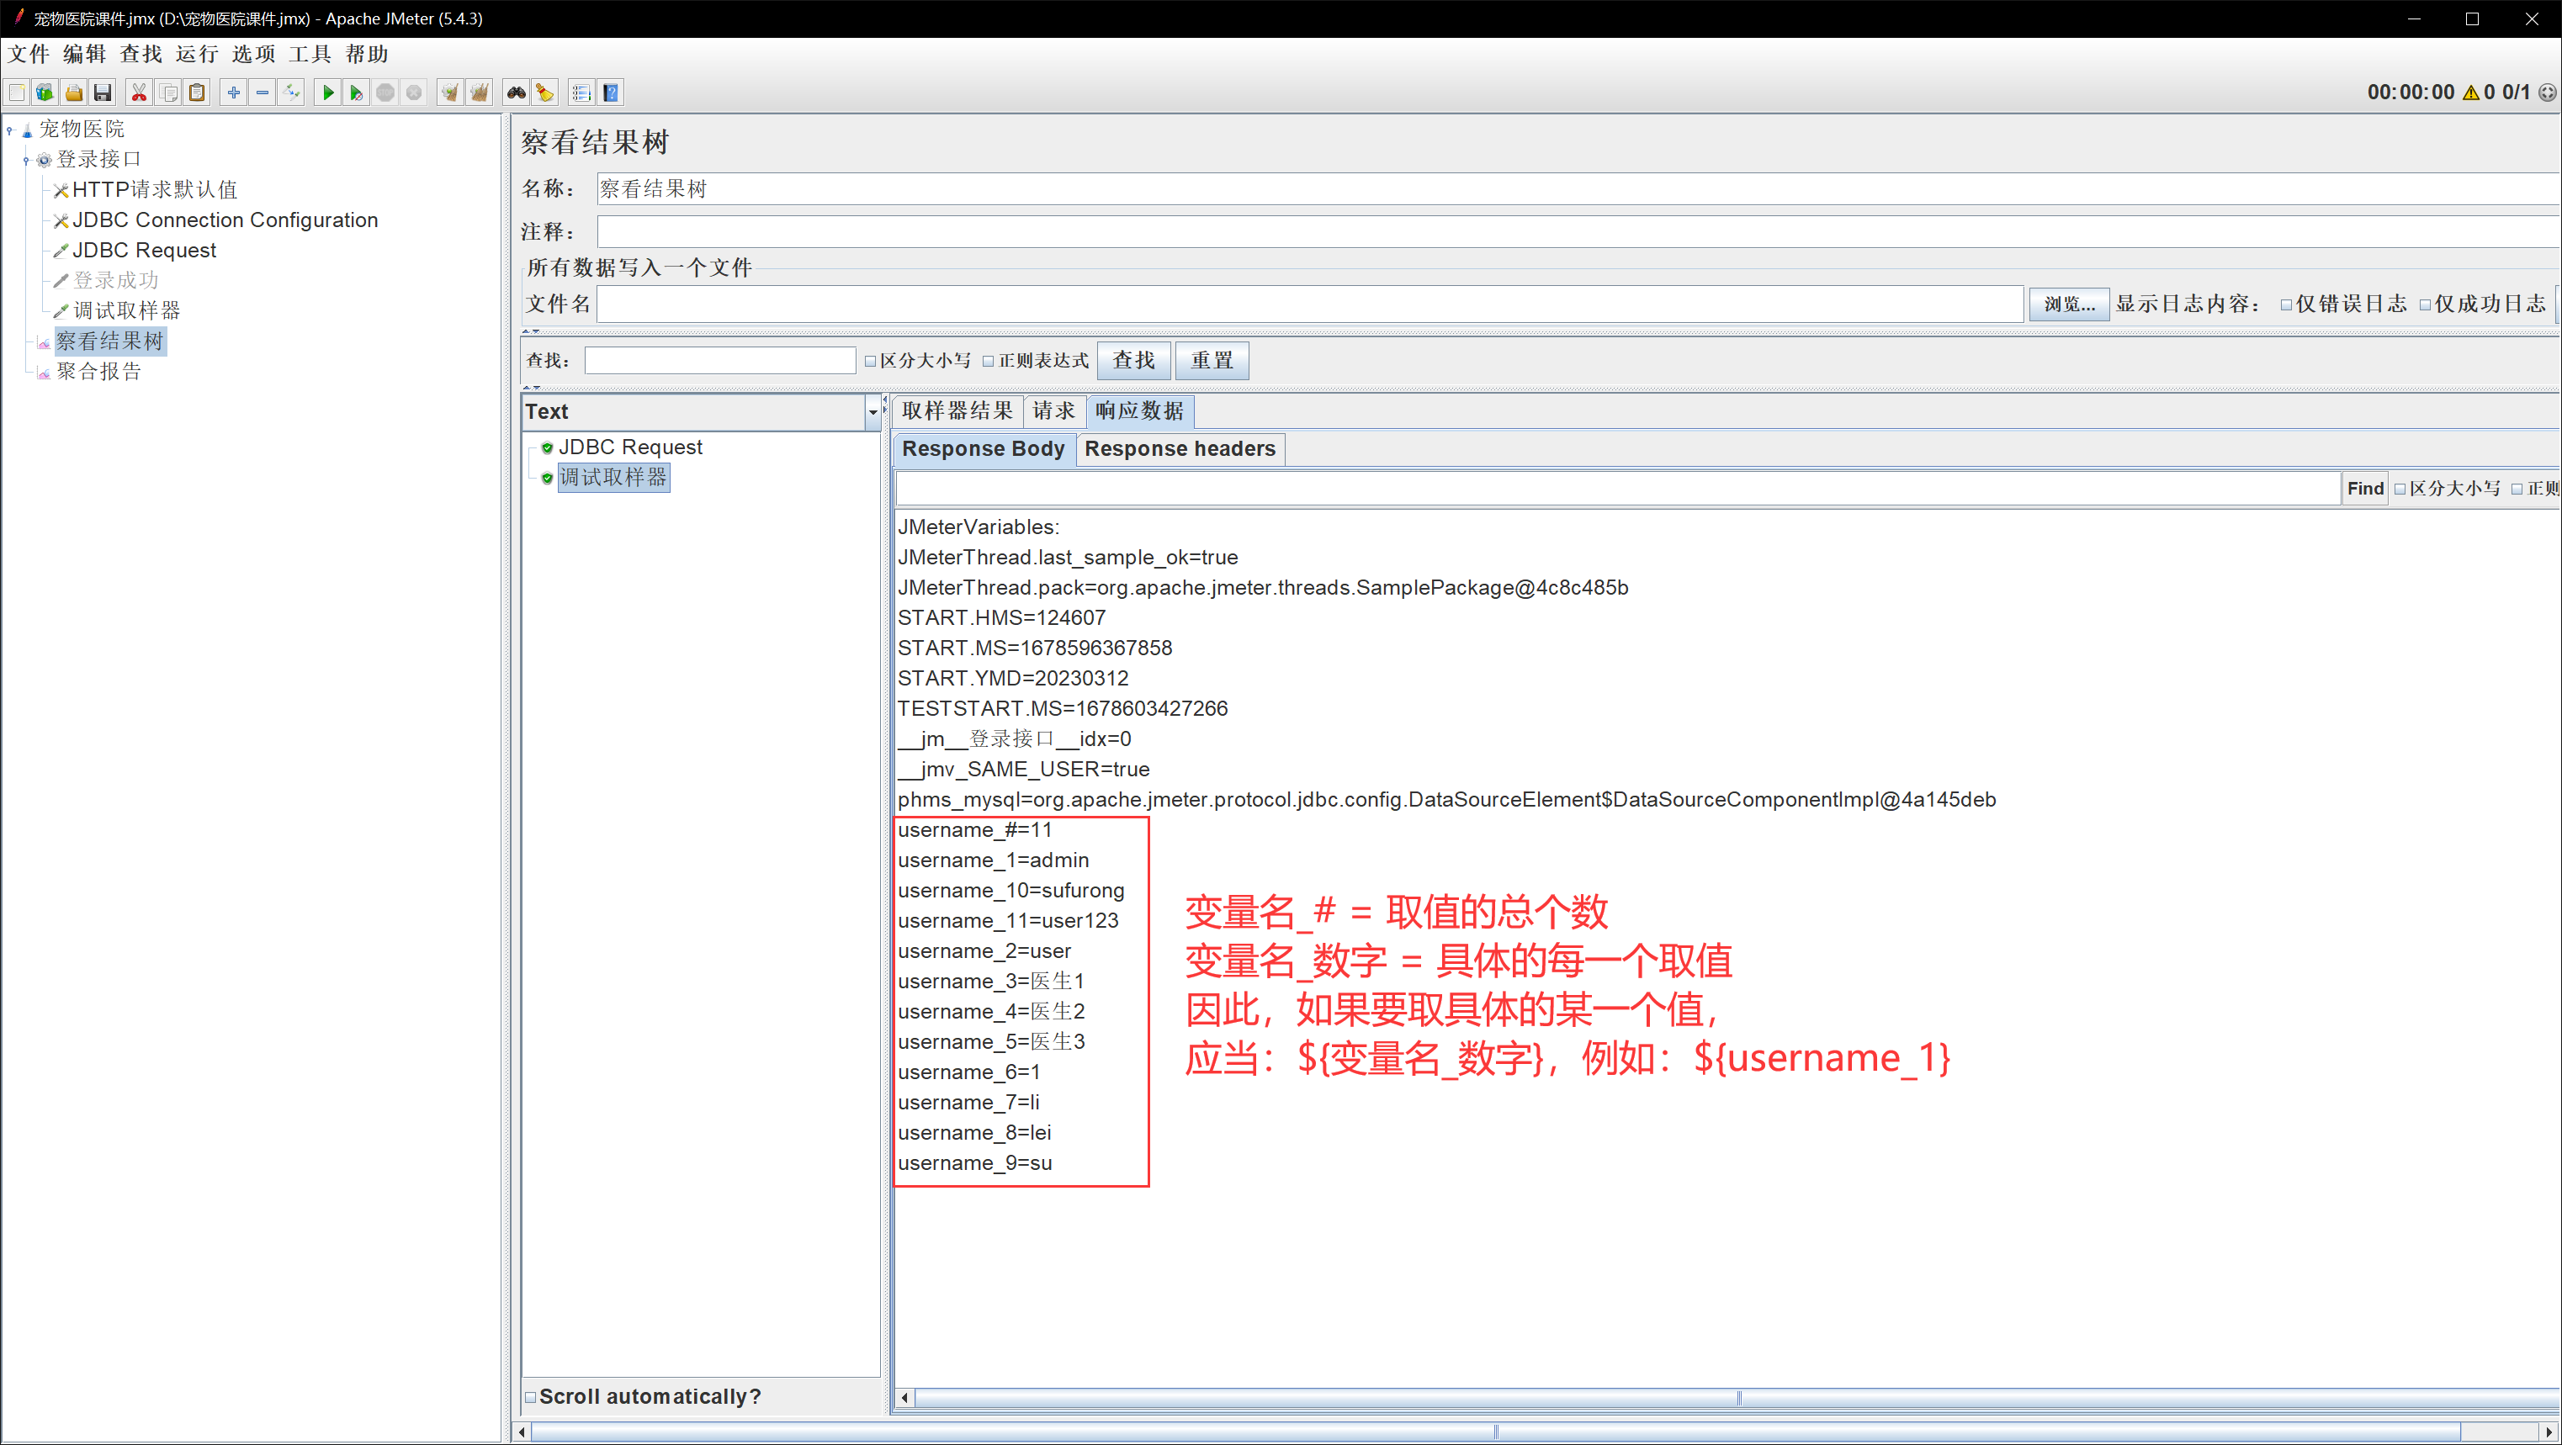Click the Save floppy disk icon
Image resolution: width=2562 pixels, height=1445 pixels.
(x=103, y=93)
